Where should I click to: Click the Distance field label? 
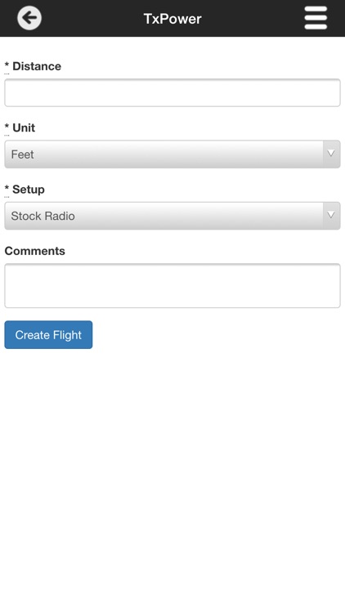37,66
